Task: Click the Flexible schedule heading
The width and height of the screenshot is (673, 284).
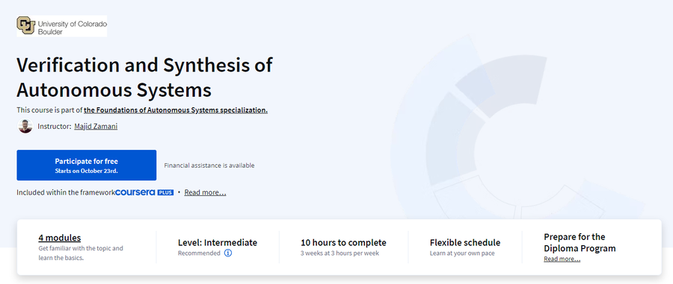Action: [465, 242]
